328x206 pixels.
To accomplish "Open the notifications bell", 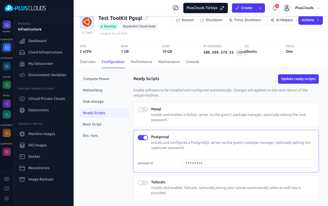I will tap(275, 8).
